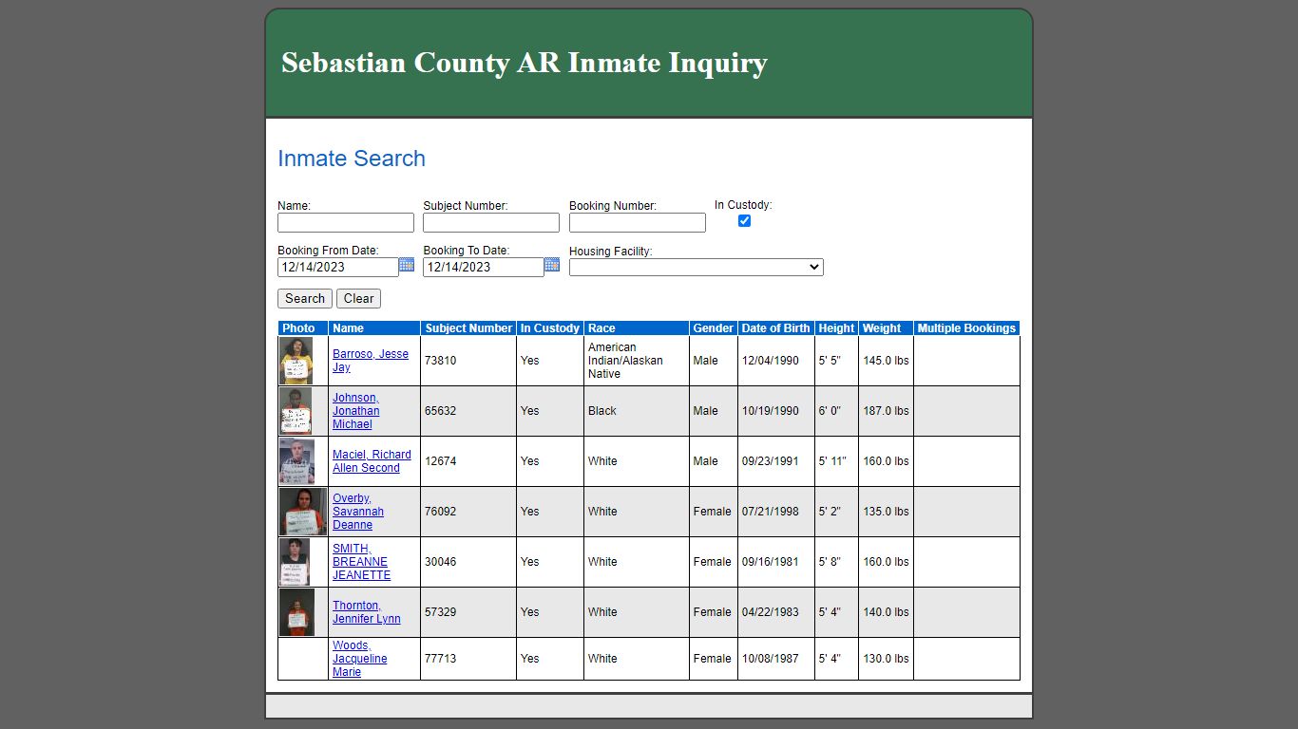Select subject number 30046 cell
Image resolution: width=1298 pixels, height=729 pixels.
[468, 562]
